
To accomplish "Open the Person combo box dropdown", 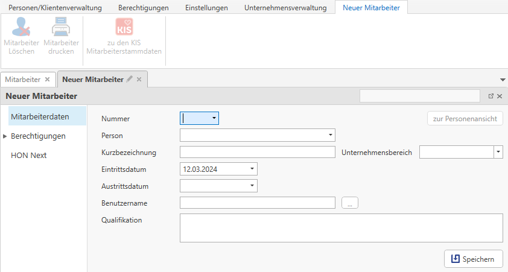I will click(331, 135).
